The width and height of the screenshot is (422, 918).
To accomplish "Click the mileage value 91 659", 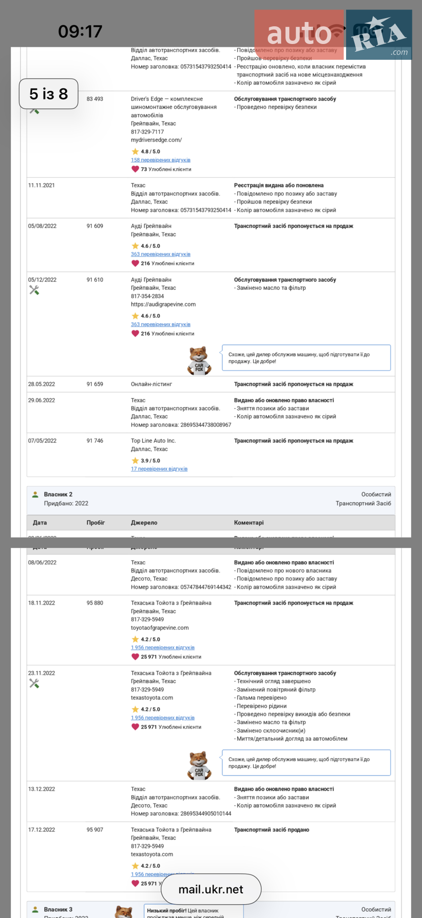I will tap(95, 384).
